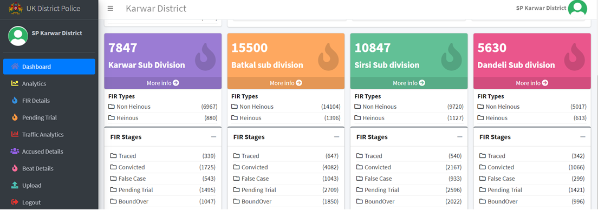598x211 pixels.
Task: Open More info for Karwar Sub Division
Action: (163, 83)
